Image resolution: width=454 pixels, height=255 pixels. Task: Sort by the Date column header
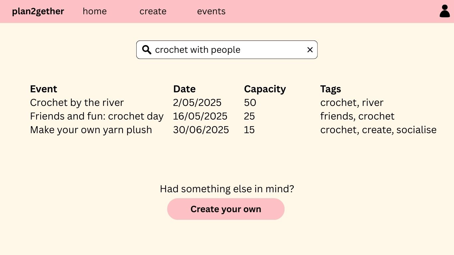tap(184, 89)
